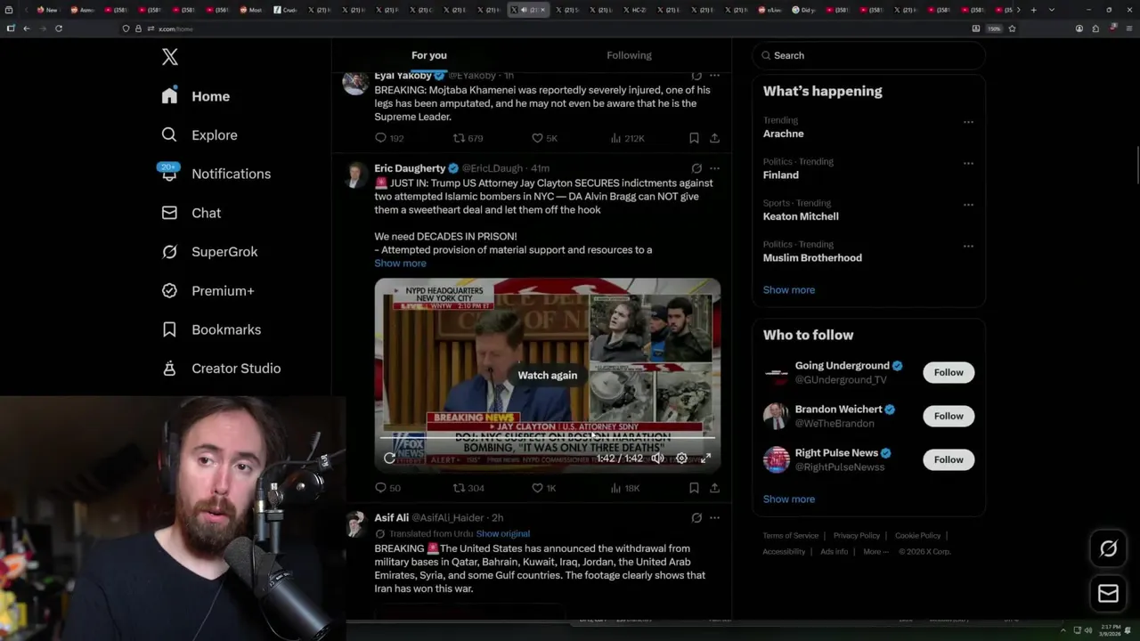Show more trends in What's happening

(788, 290)
